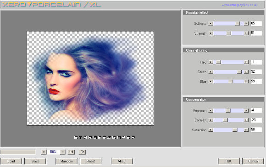Viewport: 266px width, 167px height.
Task: Click the Red slider handle
Action: coord(218,62)
